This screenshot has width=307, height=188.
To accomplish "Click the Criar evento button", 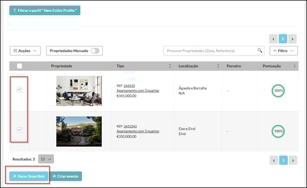I will 66,176.
